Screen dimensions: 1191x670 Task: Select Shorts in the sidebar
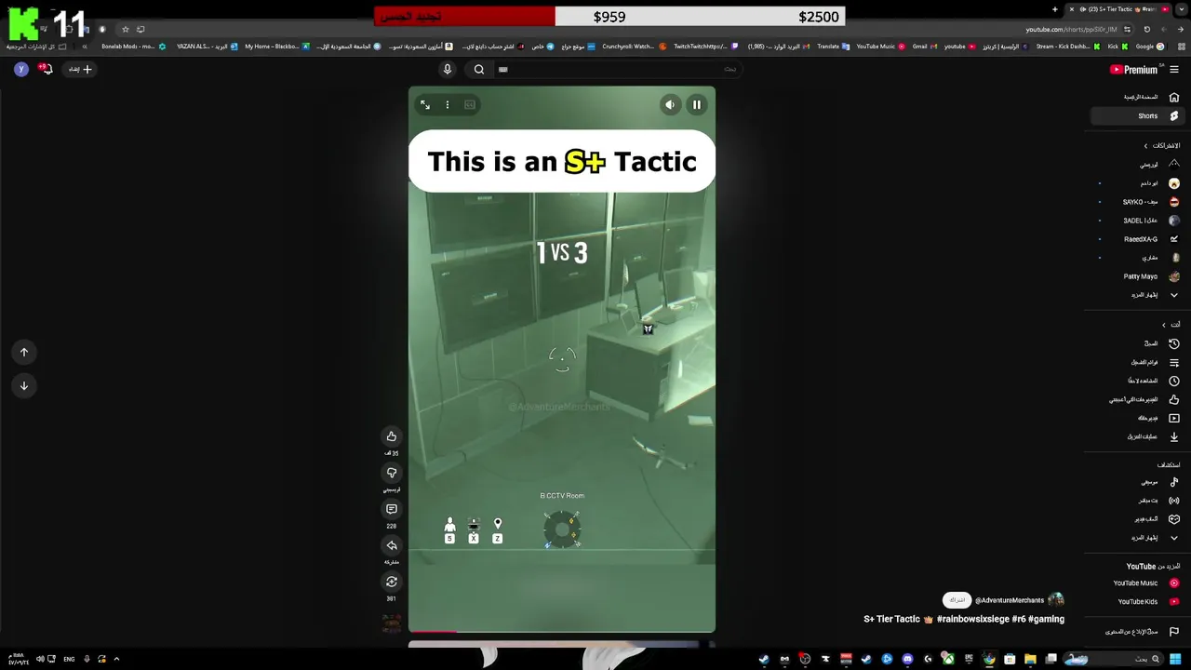(1140, 116)
